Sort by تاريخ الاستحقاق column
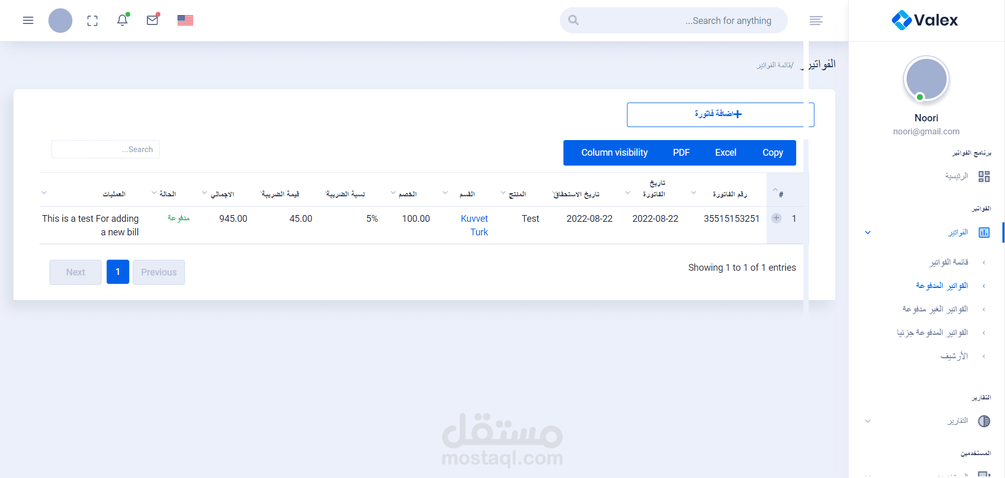The width and height of the screenshot is (1005, 478). (x=576, y=194)
